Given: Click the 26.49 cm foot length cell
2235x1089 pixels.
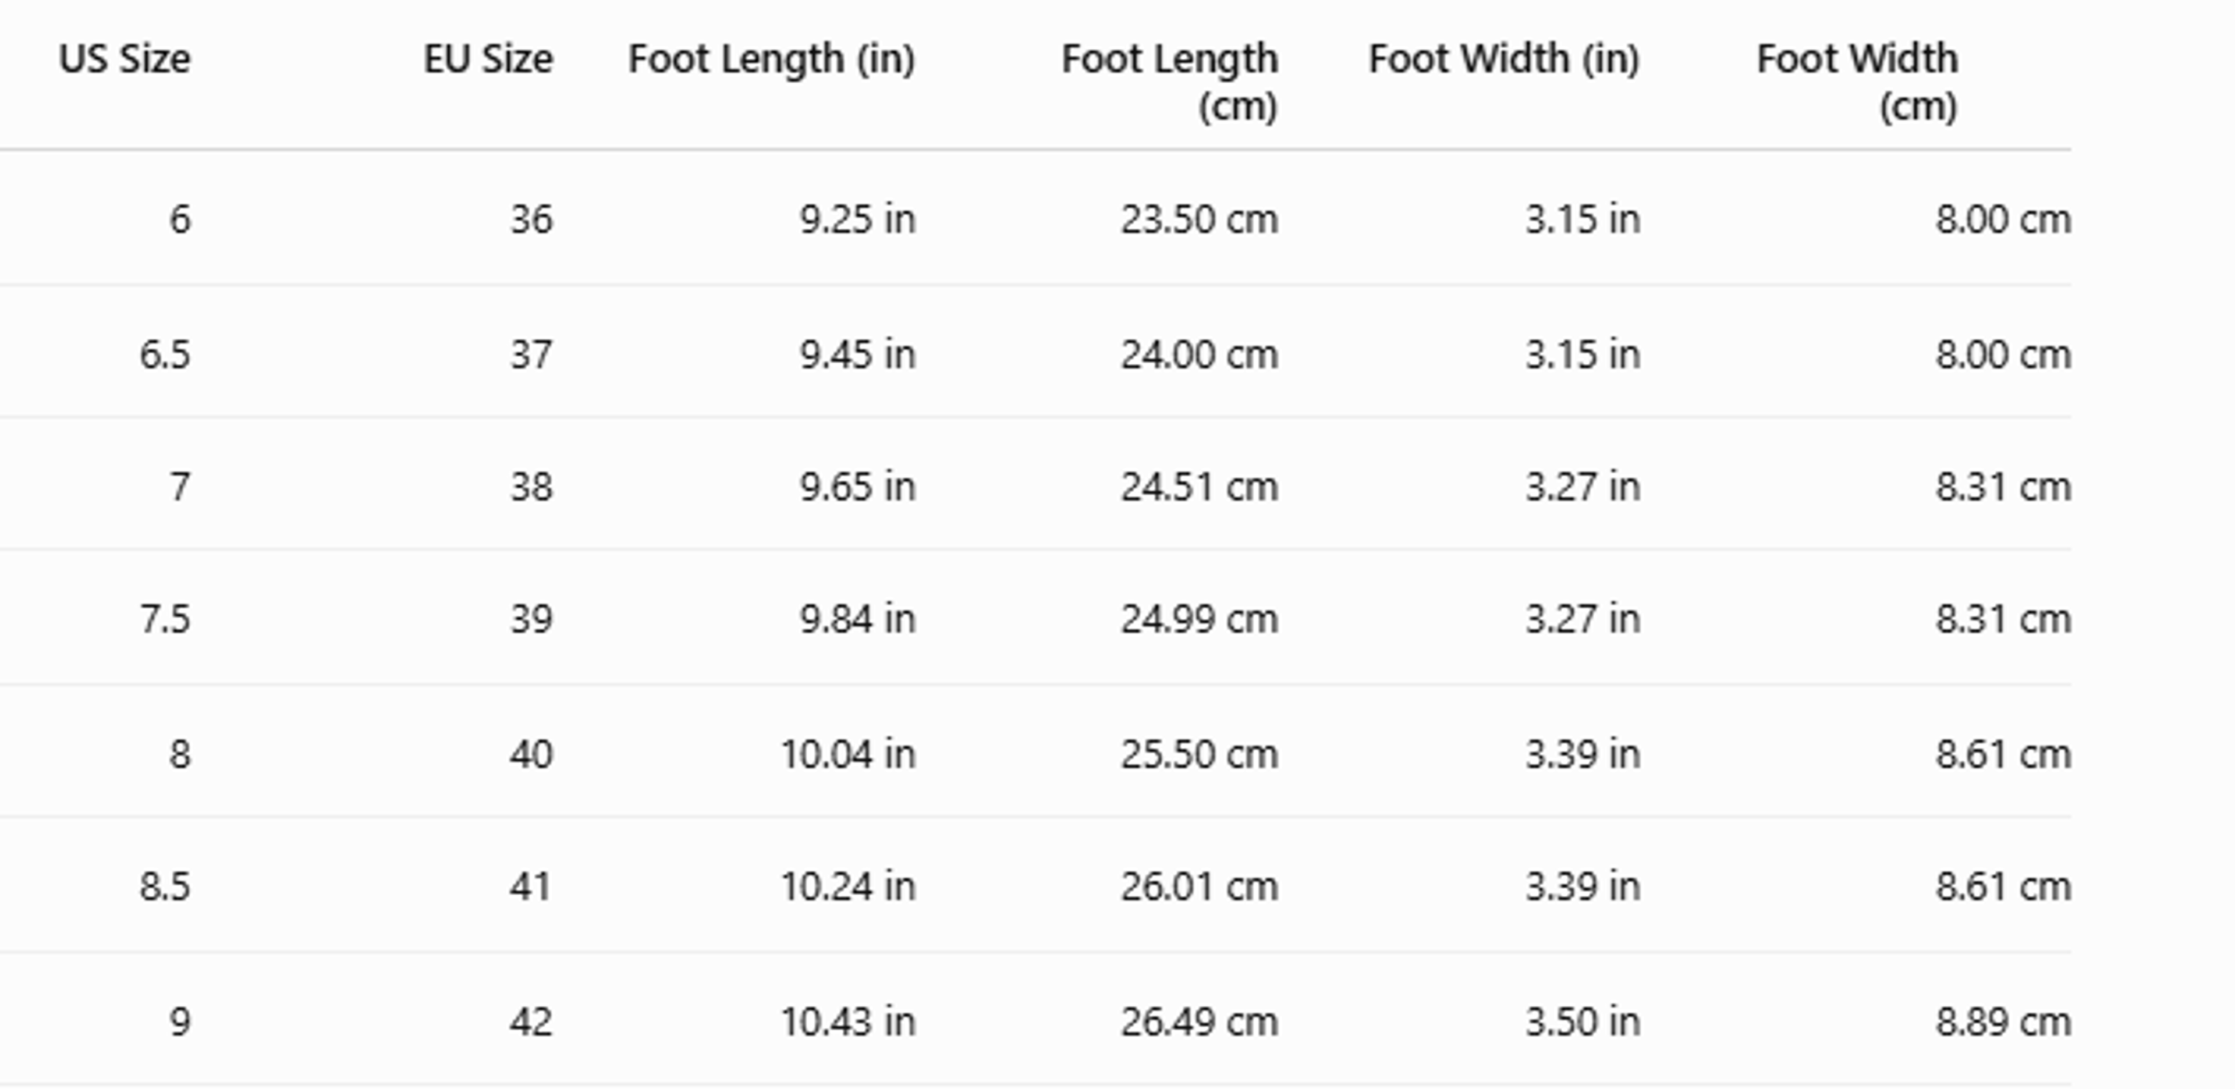Looking at the screenshot, I should click(1200, 1021).
